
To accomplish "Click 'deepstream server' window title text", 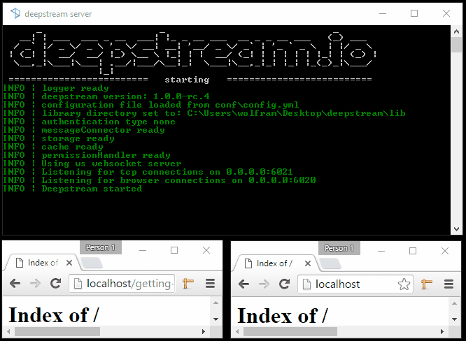I will click(58, 14).
